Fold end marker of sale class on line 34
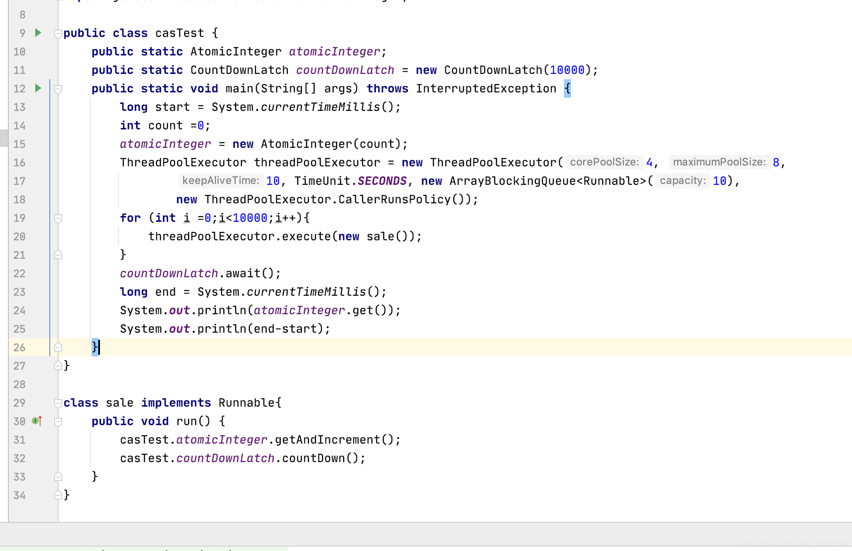This screenshot has height=551, width=852. point(58,495)
